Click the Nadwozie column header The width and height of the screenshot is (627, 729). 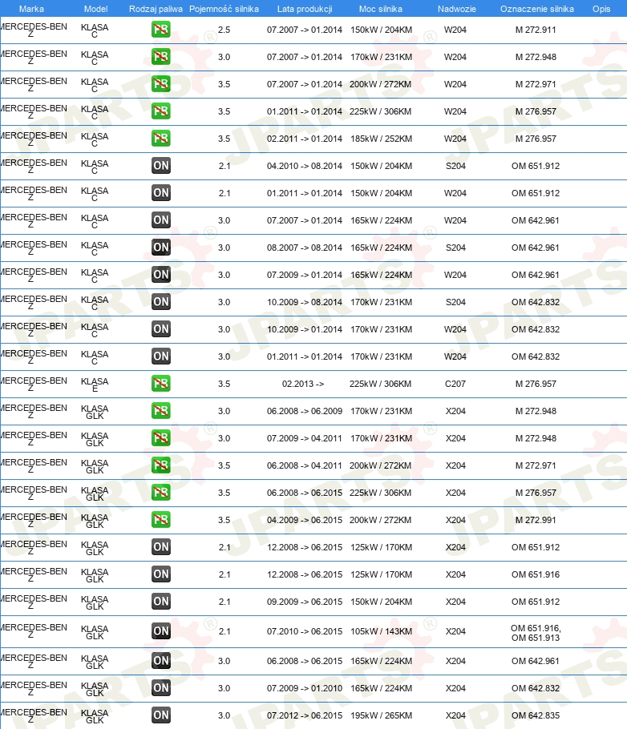click(x=457, y=9)
